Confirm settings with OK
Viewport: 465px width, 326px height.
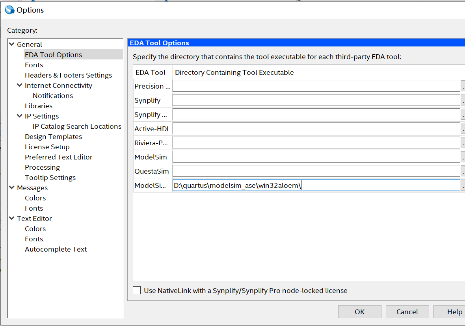click(x=359, y=311)
